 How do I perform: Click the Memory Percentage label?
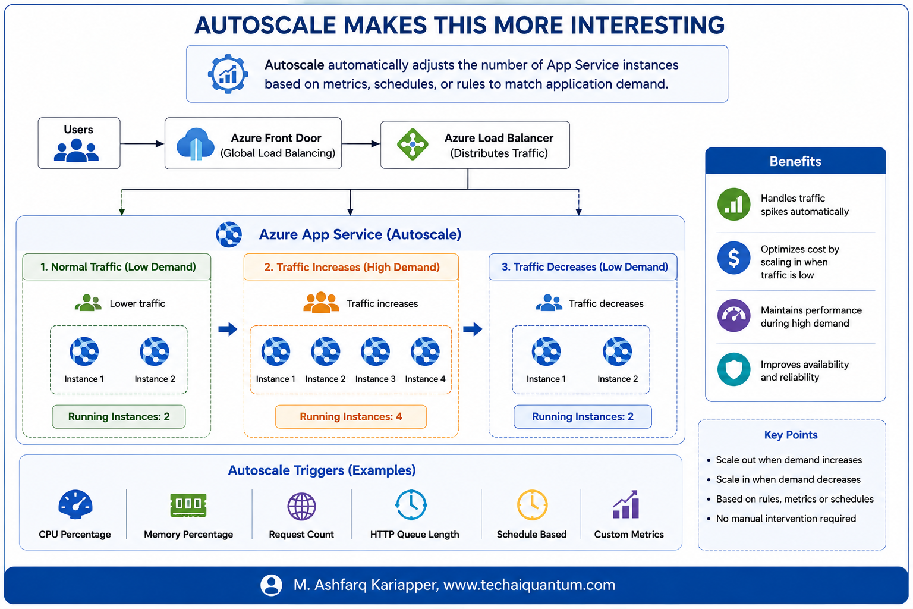[188, 535]
